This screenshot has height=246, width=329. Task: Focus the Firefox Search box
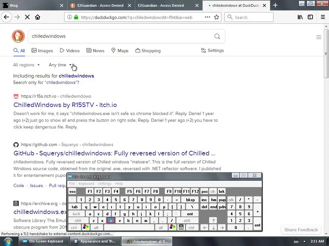(x=249, y=17)
